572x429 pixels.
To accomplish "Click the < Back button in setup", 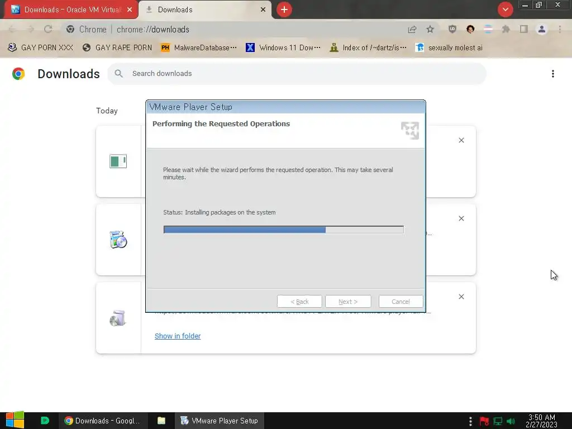I will (x=299, y=302).
